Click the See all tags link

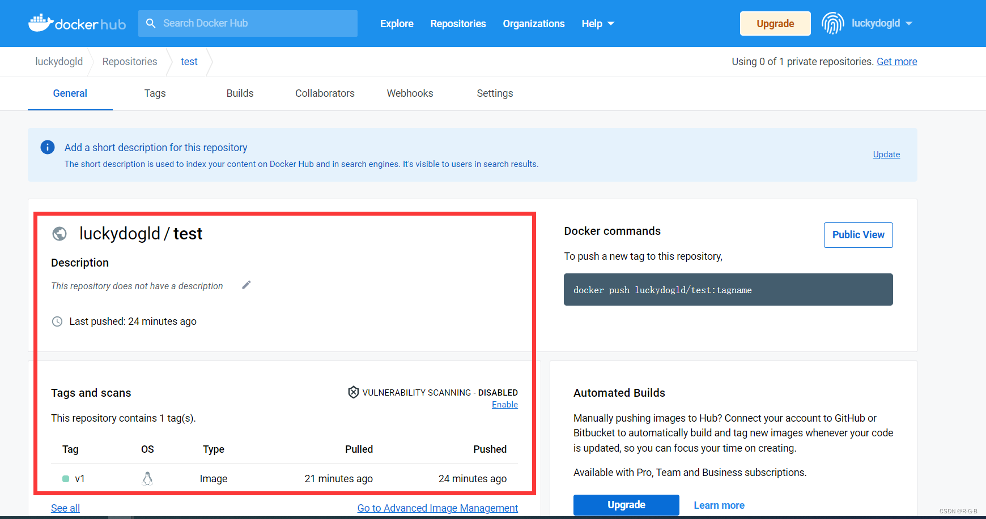(x=65, y=508)
